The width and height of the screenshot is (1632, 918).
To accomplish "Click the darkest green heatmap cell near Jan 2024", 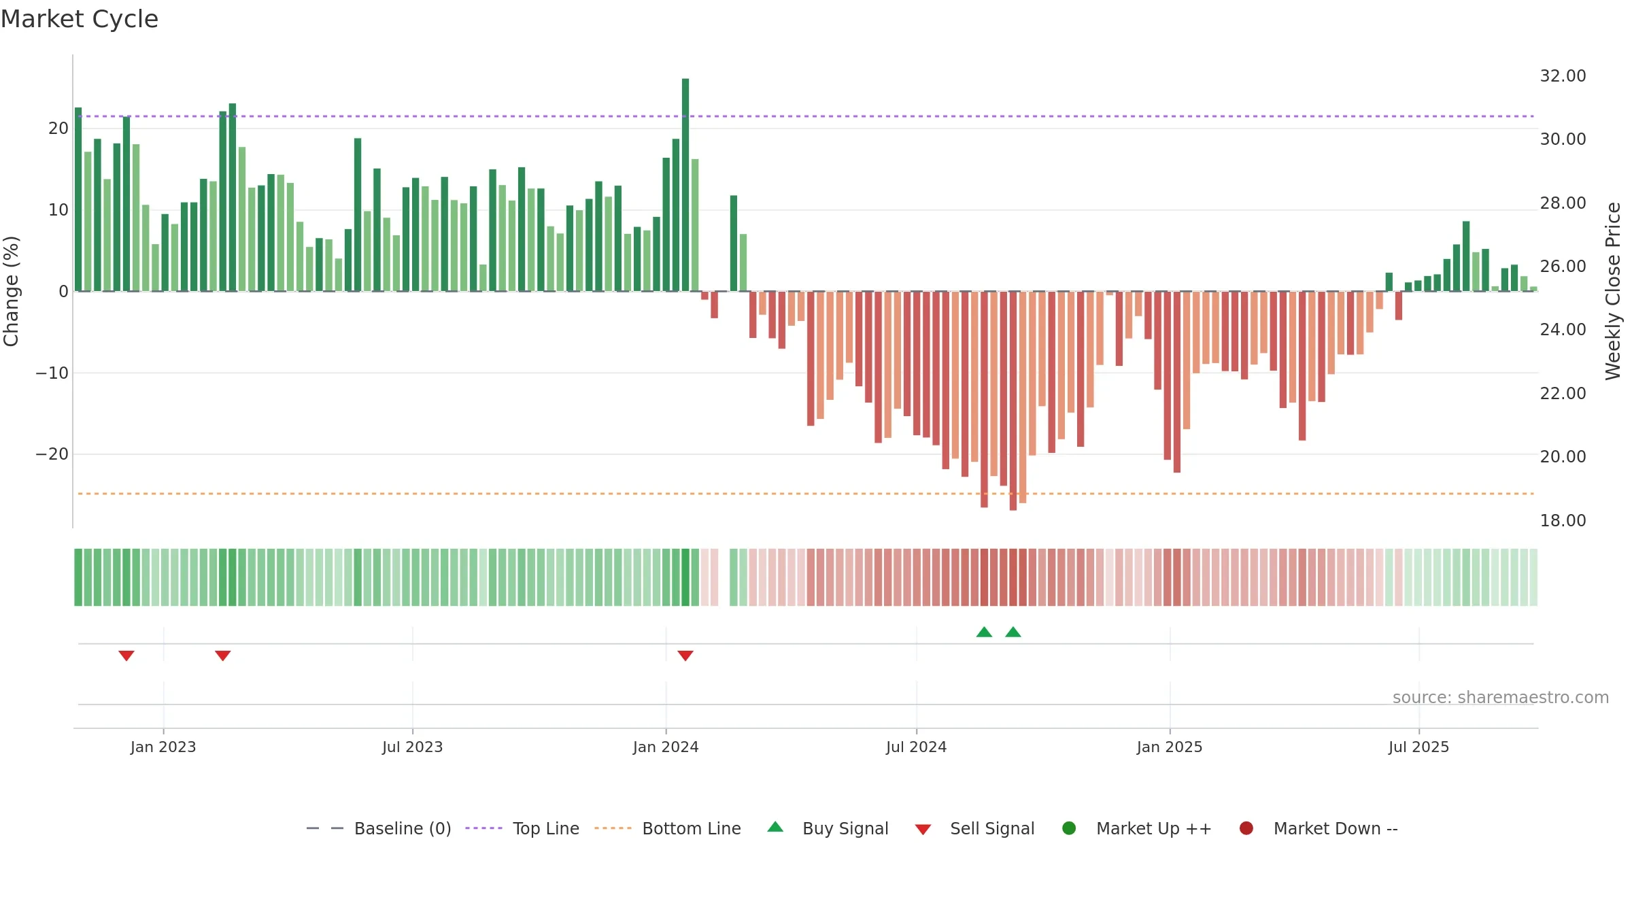I will click(x=685, y=577).
